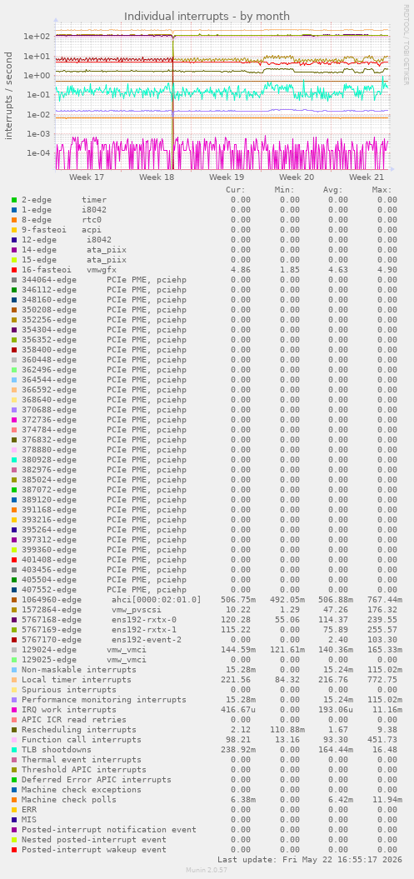Click the Avg: column header

pos(332,189)
